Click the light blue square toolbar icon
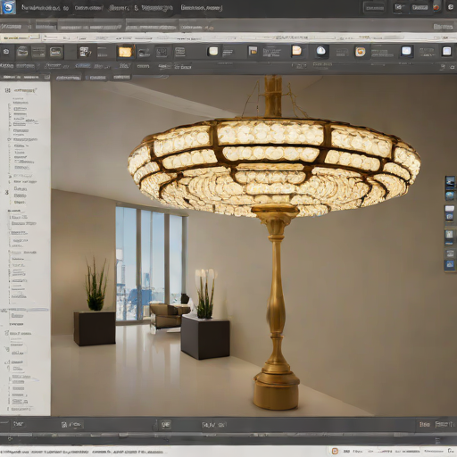The height and width of the screenshot is (457, 457). (x=406, y=51)
